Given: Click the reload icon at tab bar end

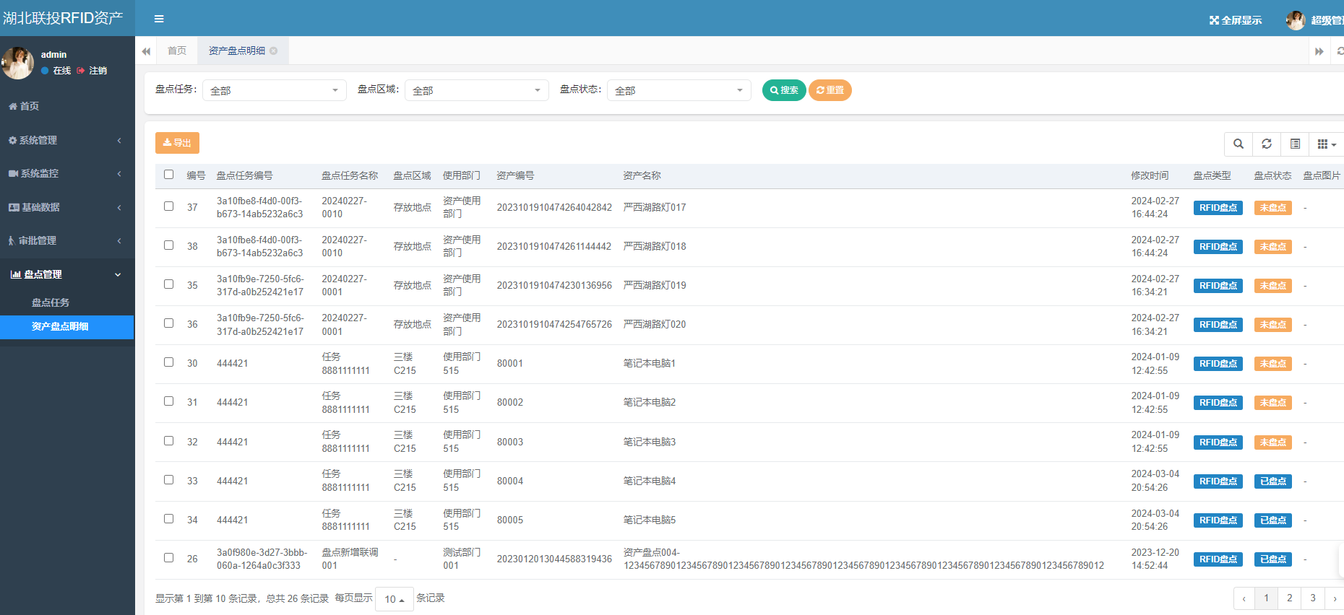Looking at the screenshot, I should (x=1340, y=51).
